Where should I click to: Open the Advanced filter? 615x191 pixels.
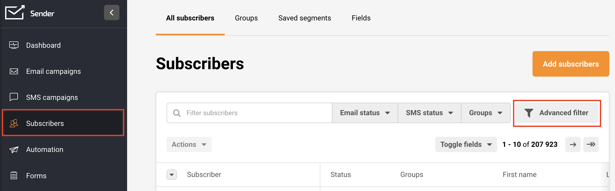tap(557, 113)
